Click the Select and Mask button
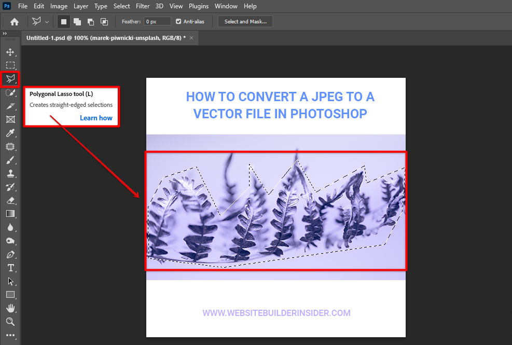 click(x=245, y=22)
